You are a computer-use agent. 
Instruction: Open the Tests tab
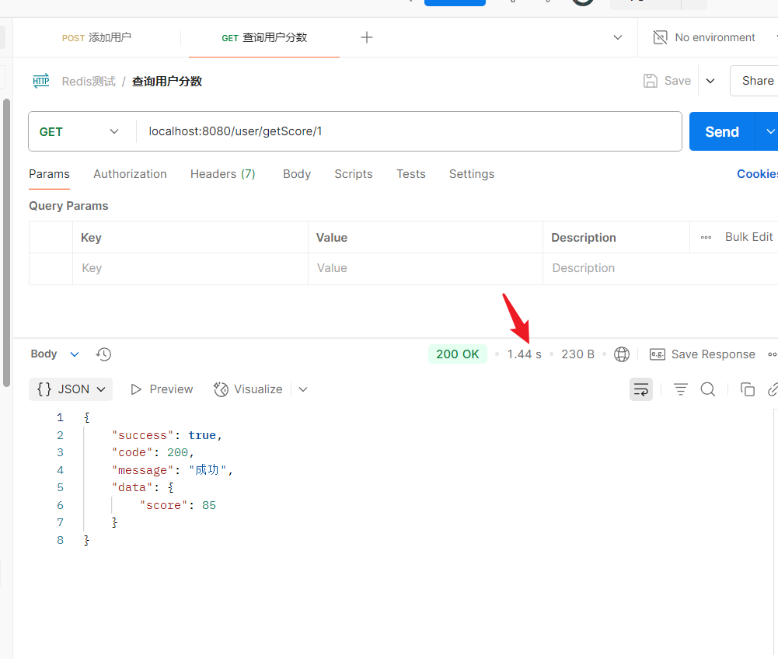pyautogui.click(x=411, y=174)
